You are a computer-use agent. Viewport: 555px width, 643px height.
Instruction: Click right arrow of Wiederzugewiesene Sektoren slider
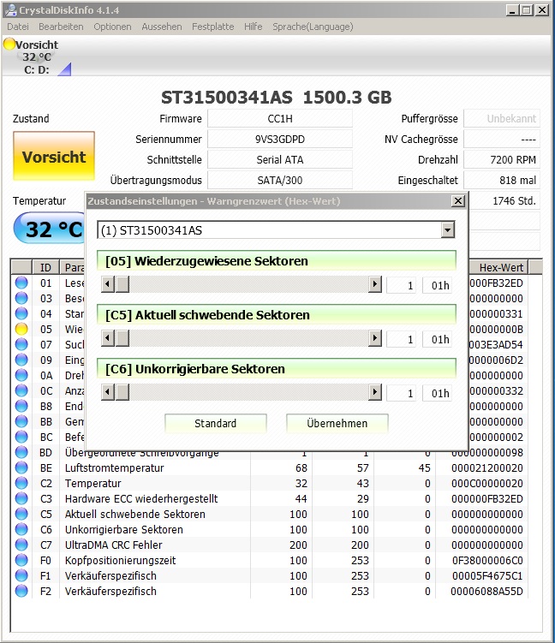374,284
